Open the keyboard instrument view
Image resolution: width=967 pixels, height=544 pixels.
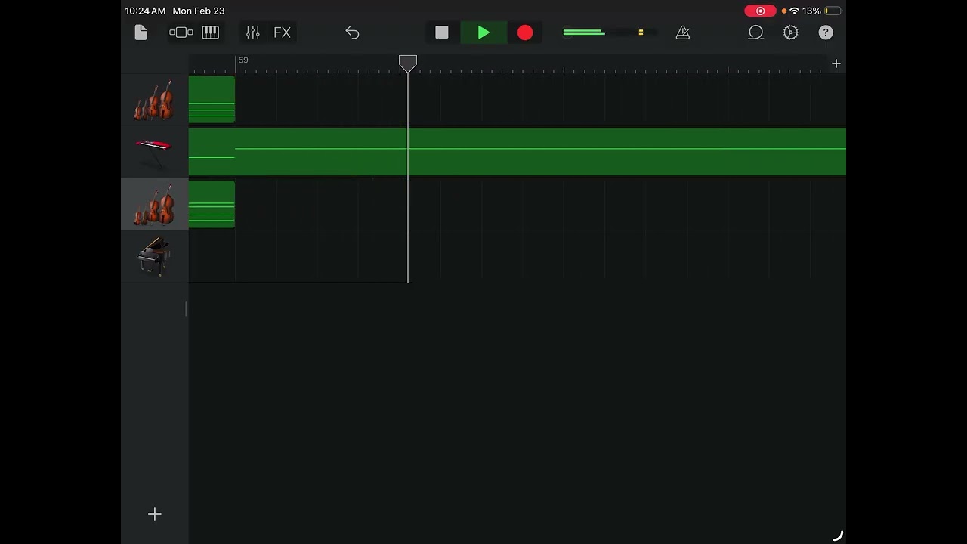tap(211, 32)
